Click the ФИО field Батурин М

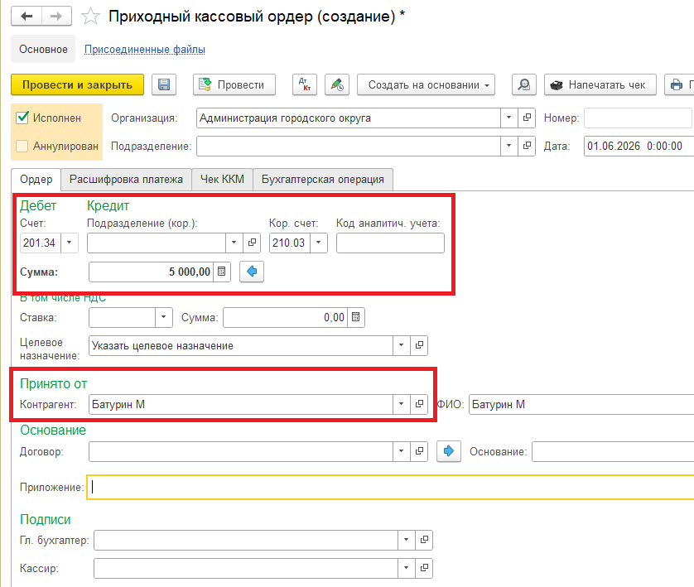coord(581,404)
